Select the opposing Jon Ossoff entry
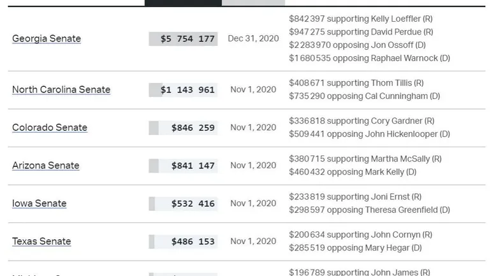 (357, 45)
